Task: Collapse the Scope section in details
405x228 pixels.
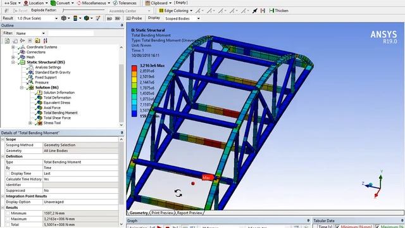Action: coord(3,139)
